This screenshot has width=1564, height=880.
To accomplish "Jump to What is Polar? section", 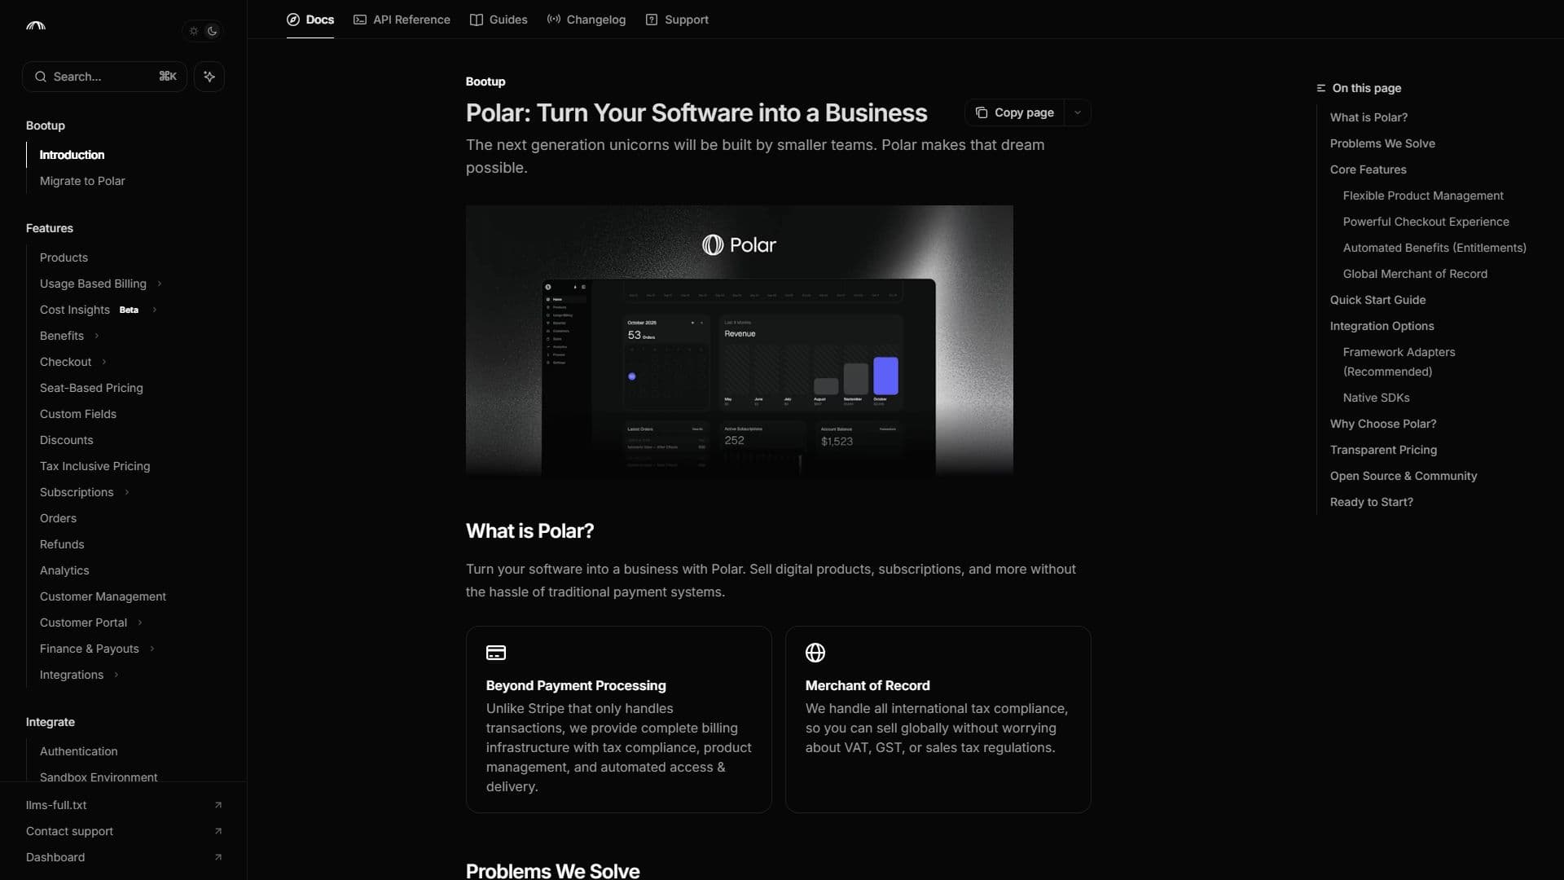I will pyautogui.click(x=1368, y=117).
